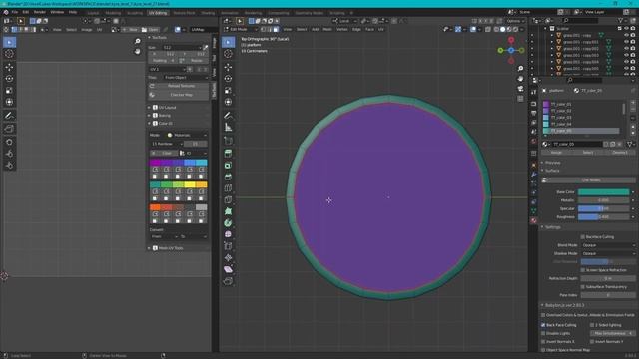This screenshot has height=359, width=639.
Task: Activate the Select Box tool in 3D viewport
Action: coord(229,42)
